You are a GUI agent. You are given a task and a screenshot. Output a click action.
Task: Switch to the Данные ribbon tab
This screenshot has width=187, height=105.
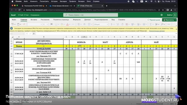87,20
